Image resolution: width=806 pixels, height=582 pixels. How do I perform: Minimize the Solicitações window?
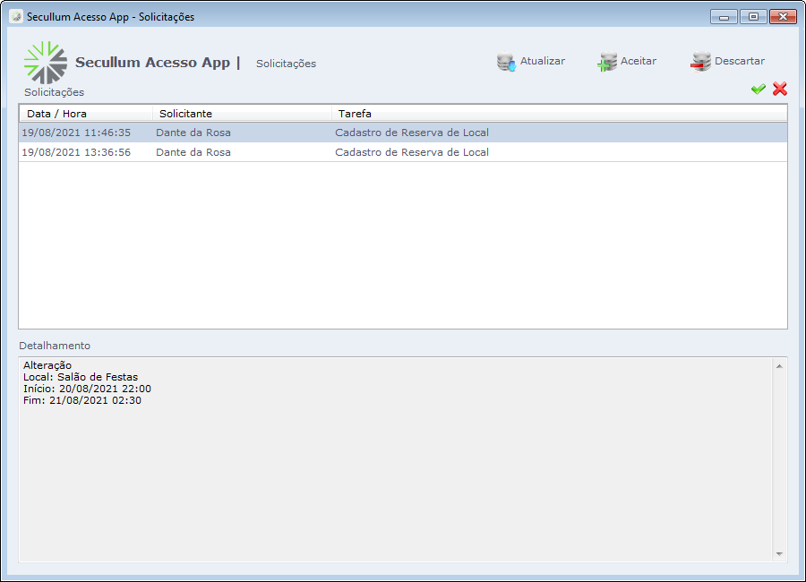coord(724,17)
